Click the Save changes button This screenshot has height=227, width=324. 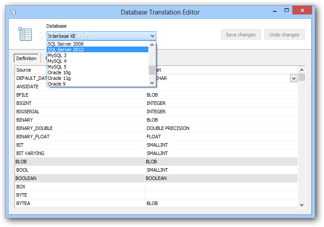click(x=241, y=35)
